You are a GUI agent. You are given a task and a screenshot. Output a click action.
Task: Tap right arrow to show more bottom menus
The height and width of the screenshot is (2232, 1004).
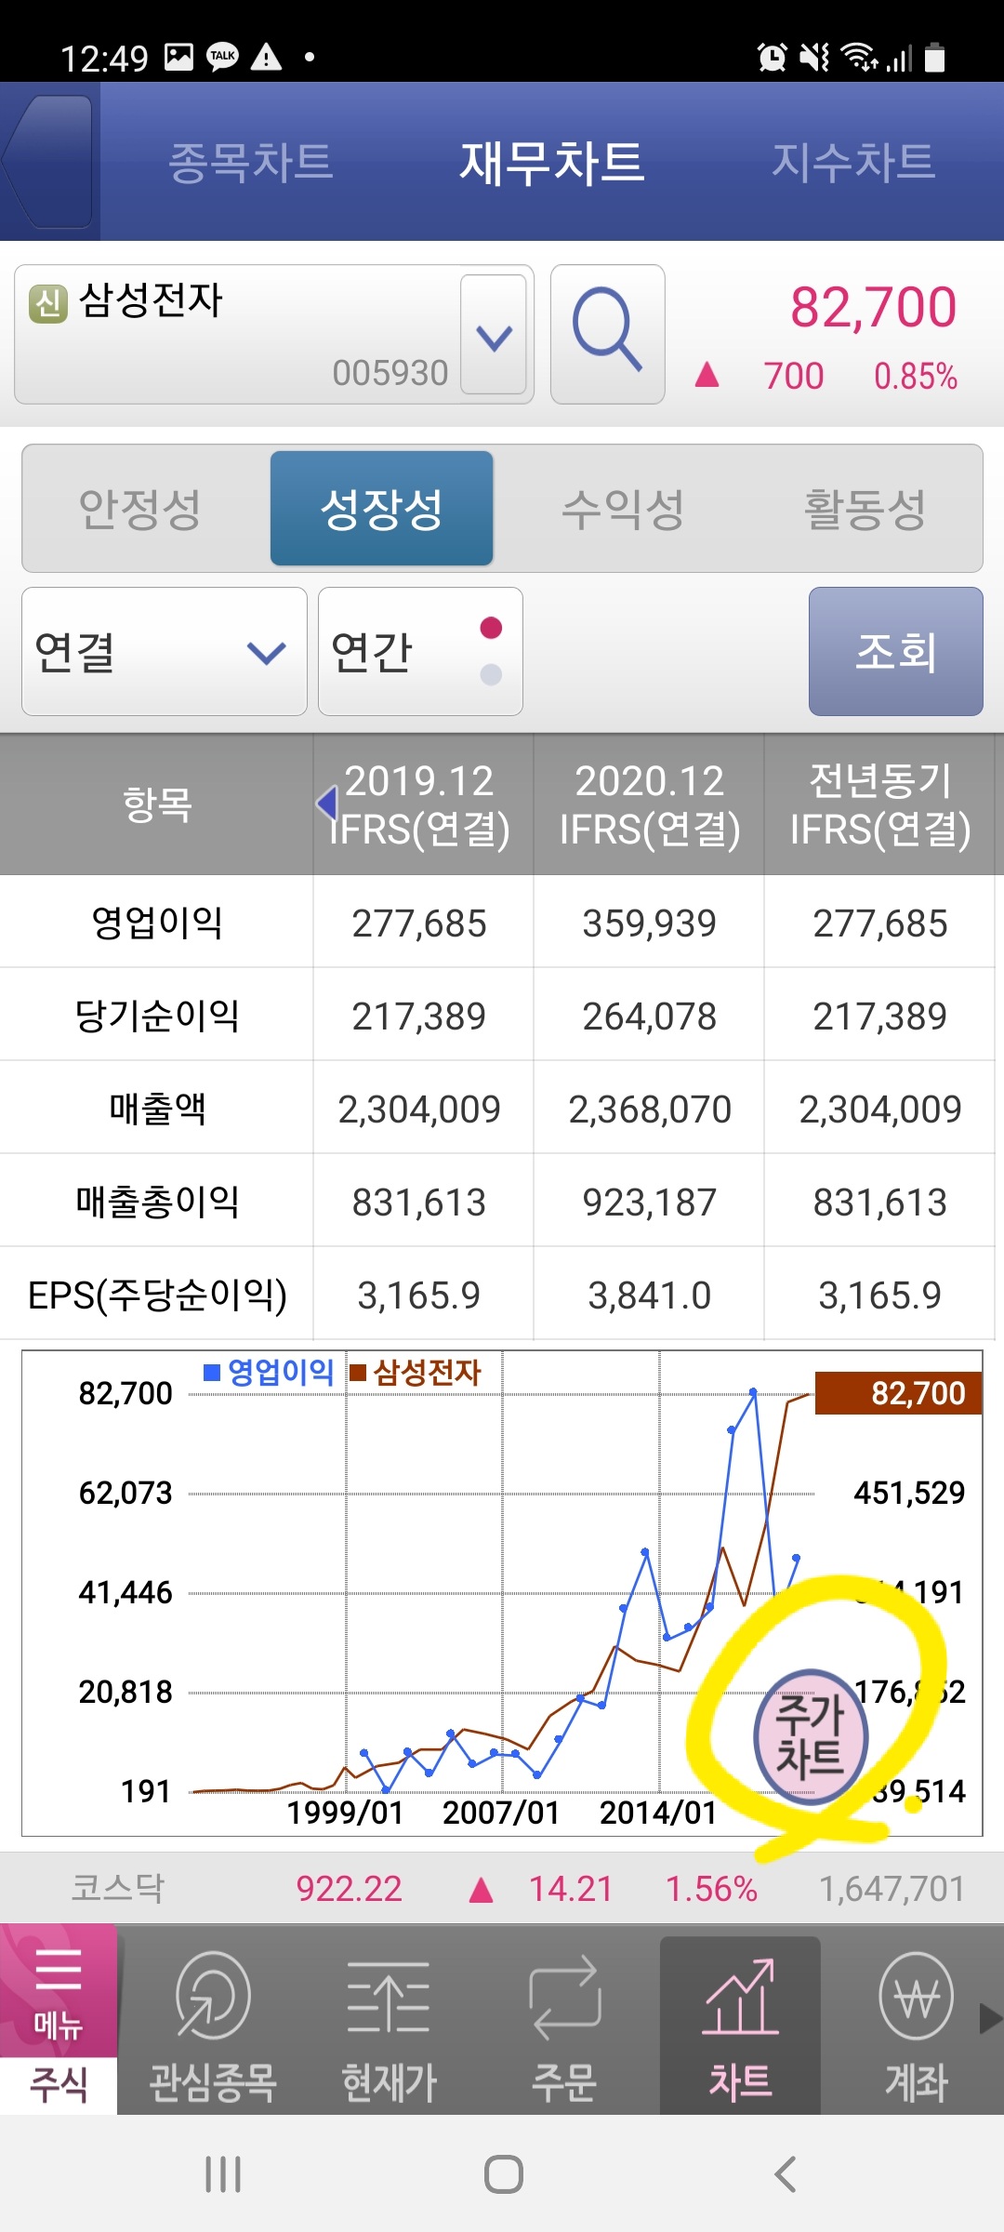(x=990, y=2019)
